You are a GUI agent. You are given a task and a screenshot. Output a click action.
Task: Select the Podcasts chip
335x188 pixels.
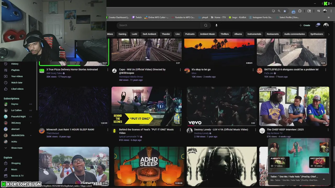[x=190, y=34]
